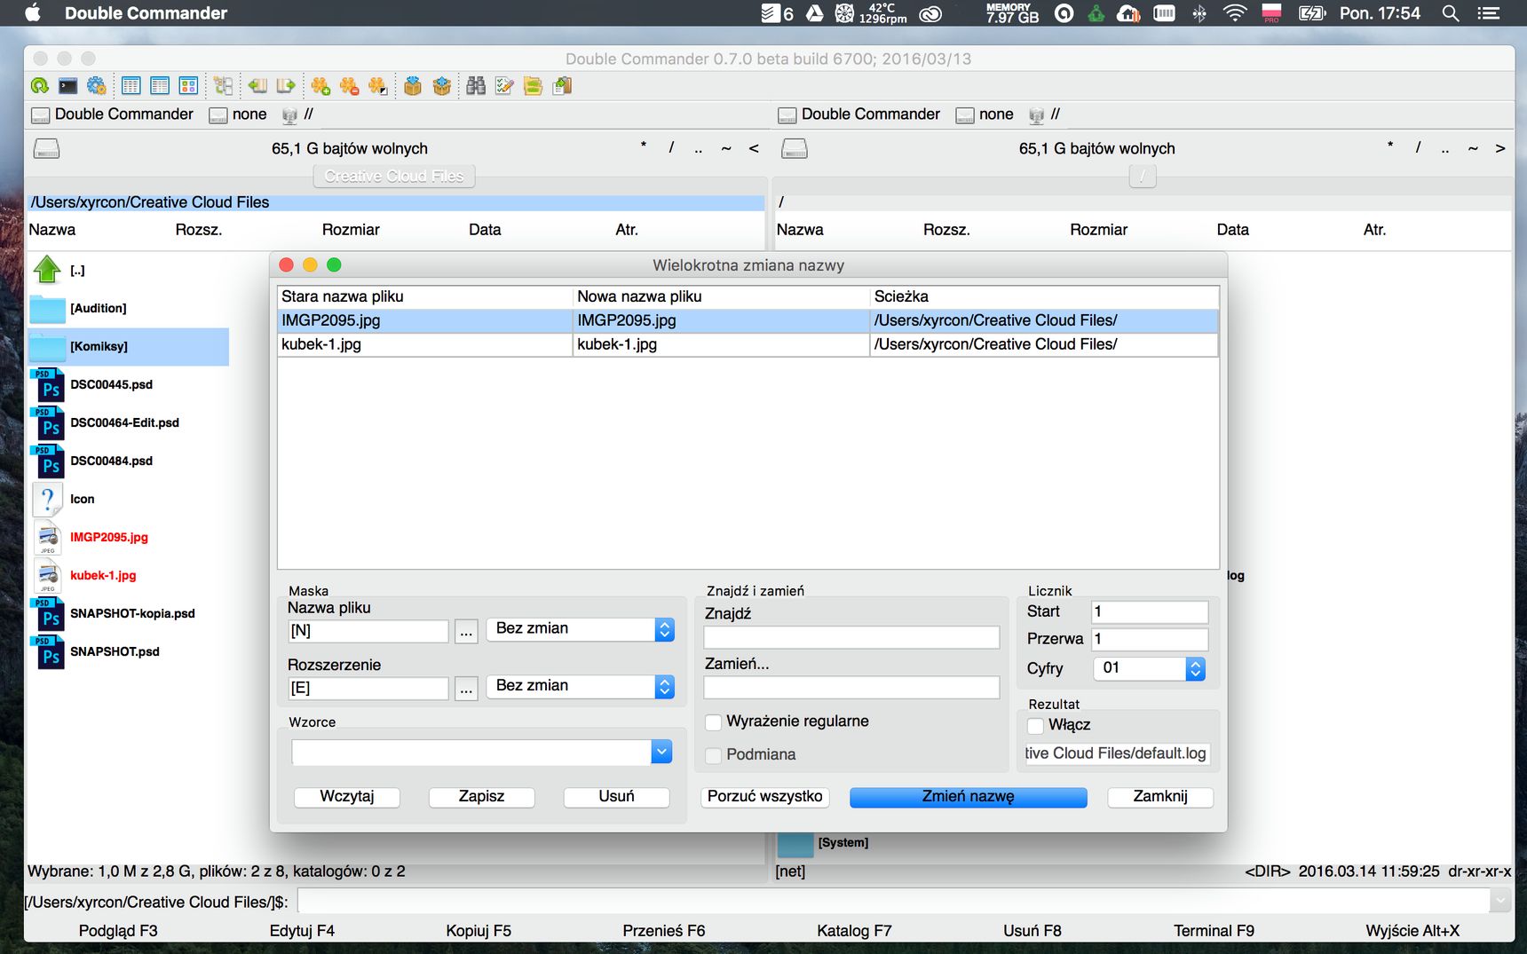Open the Wi-Fi menu bar icon
This screenshot has height=954, width=1527.
click(1235, 13)
